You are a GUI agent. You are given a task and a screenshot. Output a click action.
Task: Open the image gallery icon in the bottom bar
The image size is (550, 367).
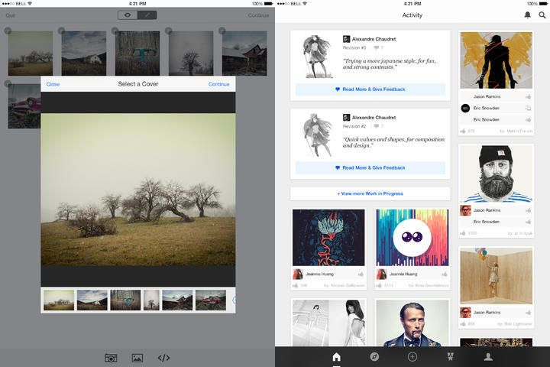pos(137,358)
